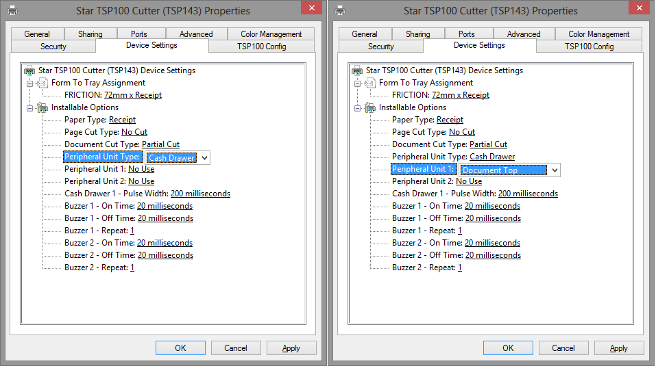Click Peripheral Unit 2 No Use, left window

[x=141, y=181]
